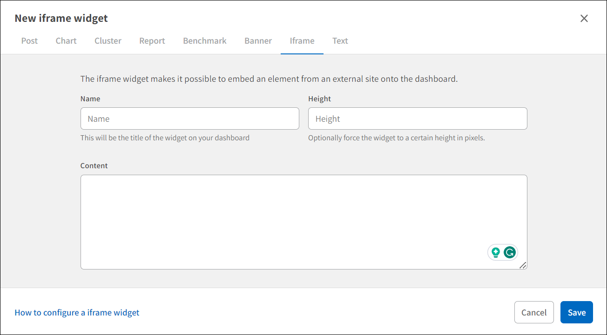Click the Grammarly G icon in Content box

[x=510, y=252]
